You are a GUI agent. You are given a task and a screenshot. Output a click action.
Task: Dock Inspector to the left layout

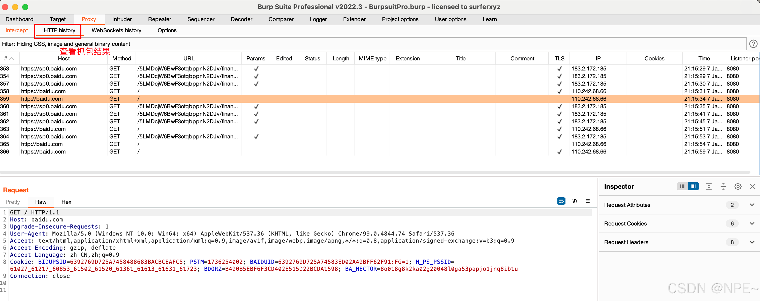682,186
